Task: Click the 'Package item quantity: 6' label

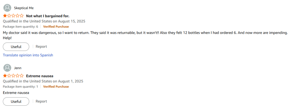Action: point(20,27)
